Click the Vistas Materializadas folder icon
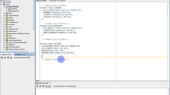This screenshot has width=170, height=95. coord(7,40)
